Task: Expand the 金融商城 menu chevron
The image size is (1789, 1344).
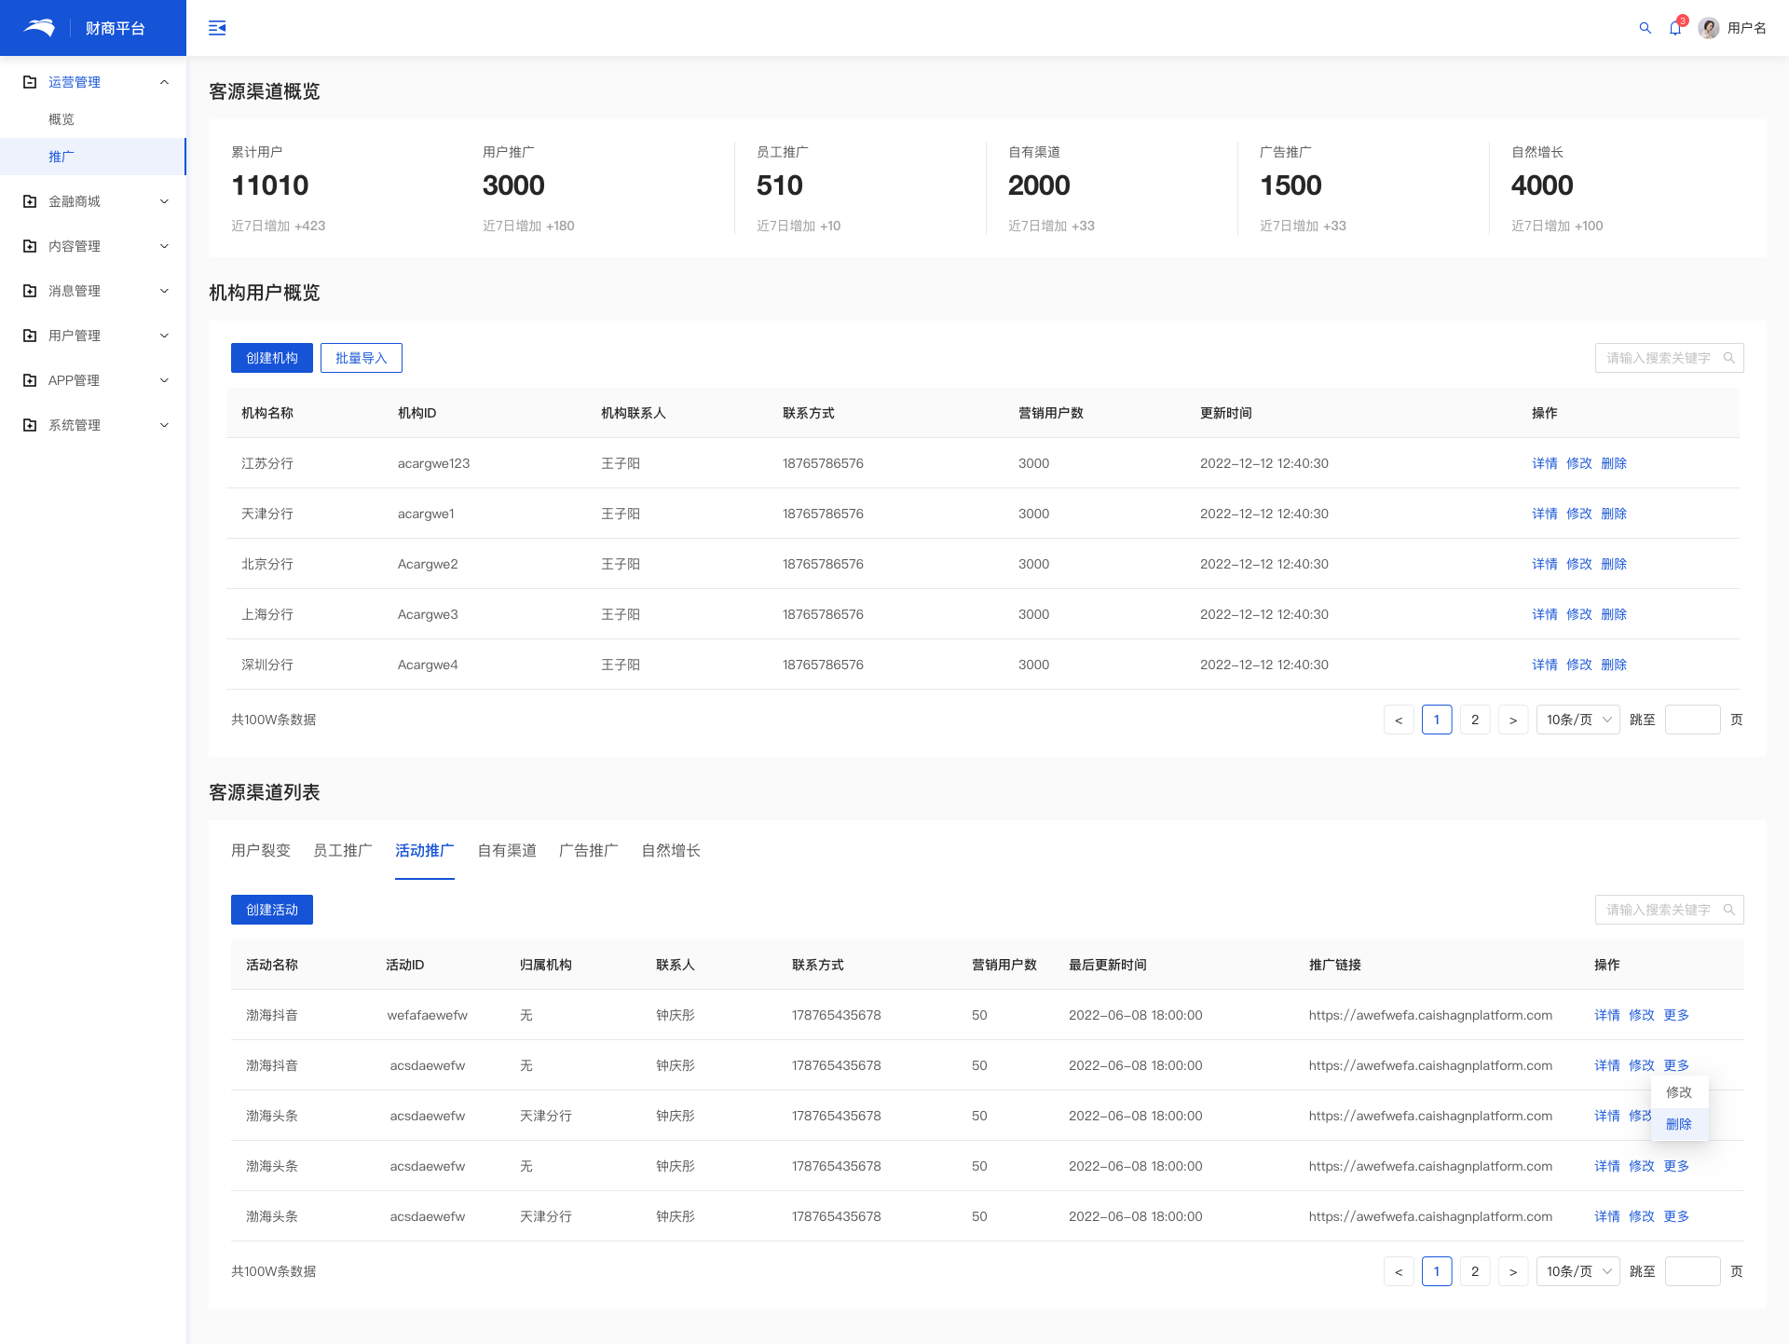Action: point(164,201)
